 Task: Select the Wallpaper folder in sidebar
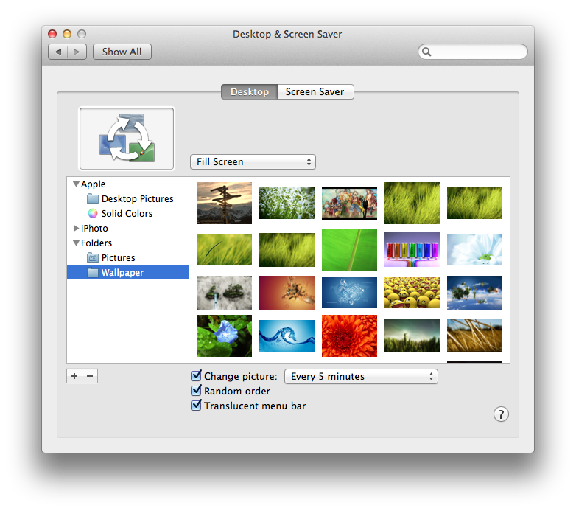pyautogui.click(x=128, y=272)
